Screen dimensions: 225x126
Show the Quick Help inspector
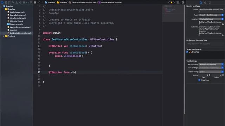point(210,2)
